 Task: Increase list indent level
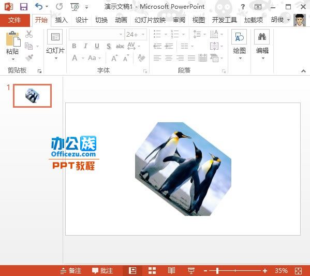click(169, 46)
